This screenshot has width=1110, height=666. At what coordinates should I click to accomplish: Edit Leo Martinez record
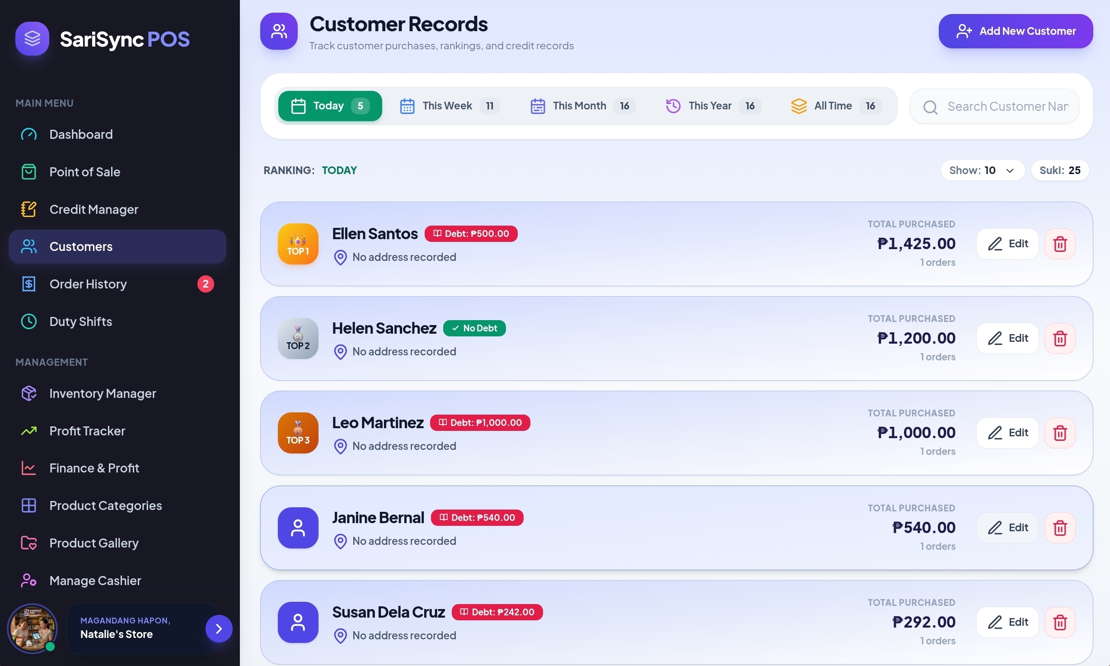[1007, 433]
